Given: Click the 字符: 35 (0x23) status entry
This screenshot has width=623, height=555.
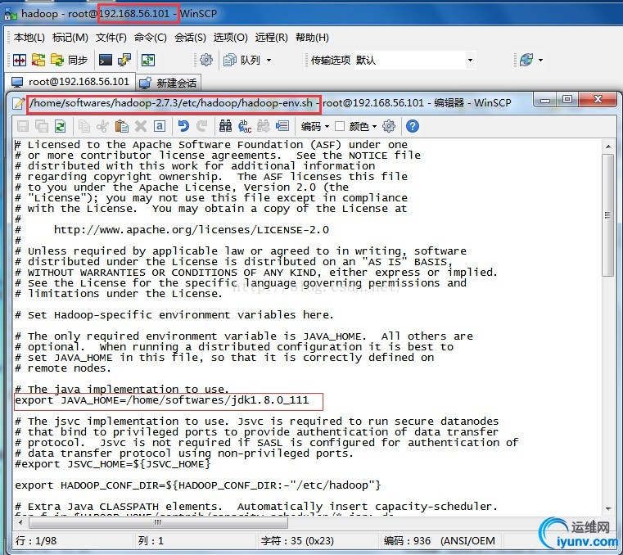Looking at the screenshot, I should [297, 541].
